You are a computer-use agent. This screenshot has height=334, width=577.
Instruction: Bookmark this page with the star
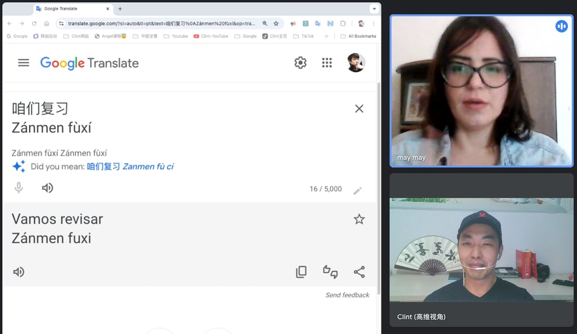(276, 24)
